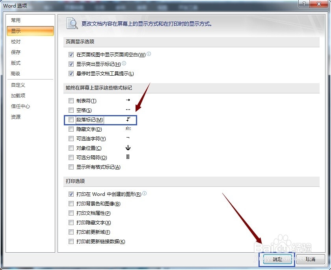Click the space dots symbol icon

tap(128, 110)
